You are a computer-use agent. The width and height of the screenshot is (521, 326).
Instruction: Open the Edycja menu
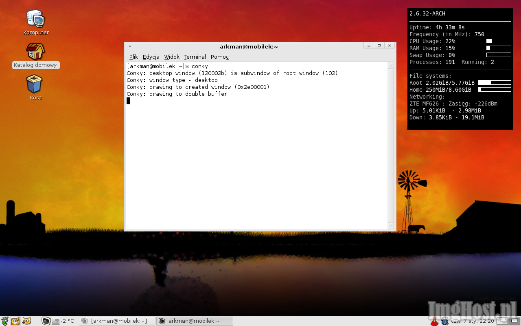[x=151, y=57]
